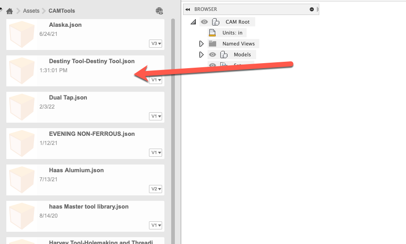The image size is (406, 244).
Task: Select Haas Alumium.json thumbnail
Action: click(22, 180)
